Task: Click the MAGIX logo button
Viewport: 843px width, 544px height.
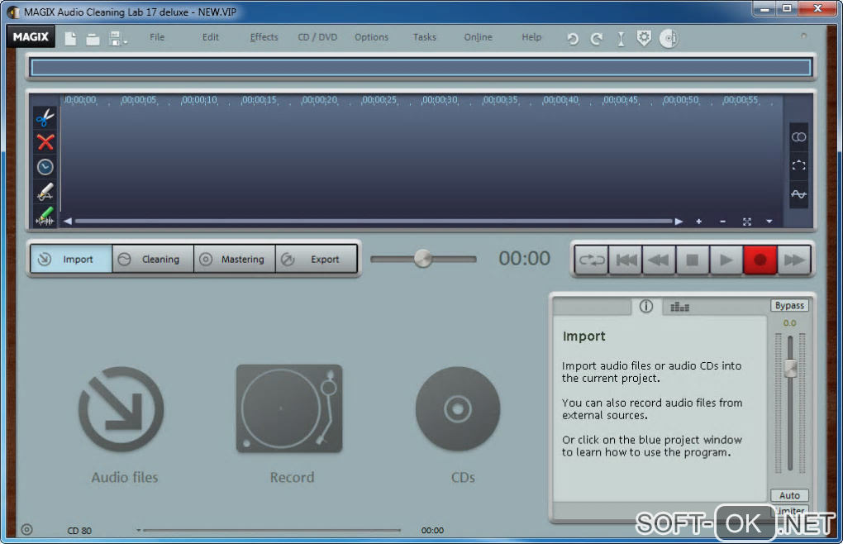Action: 31,37
